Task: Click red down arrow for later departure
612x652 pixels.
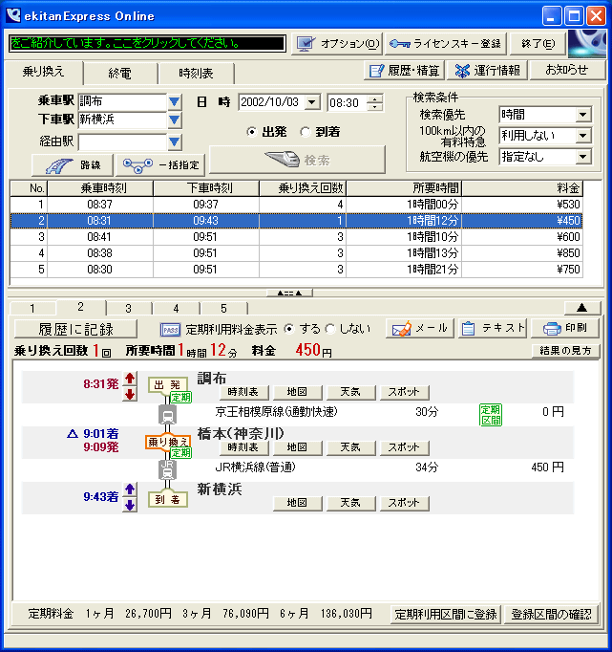Action: [130, 394]
